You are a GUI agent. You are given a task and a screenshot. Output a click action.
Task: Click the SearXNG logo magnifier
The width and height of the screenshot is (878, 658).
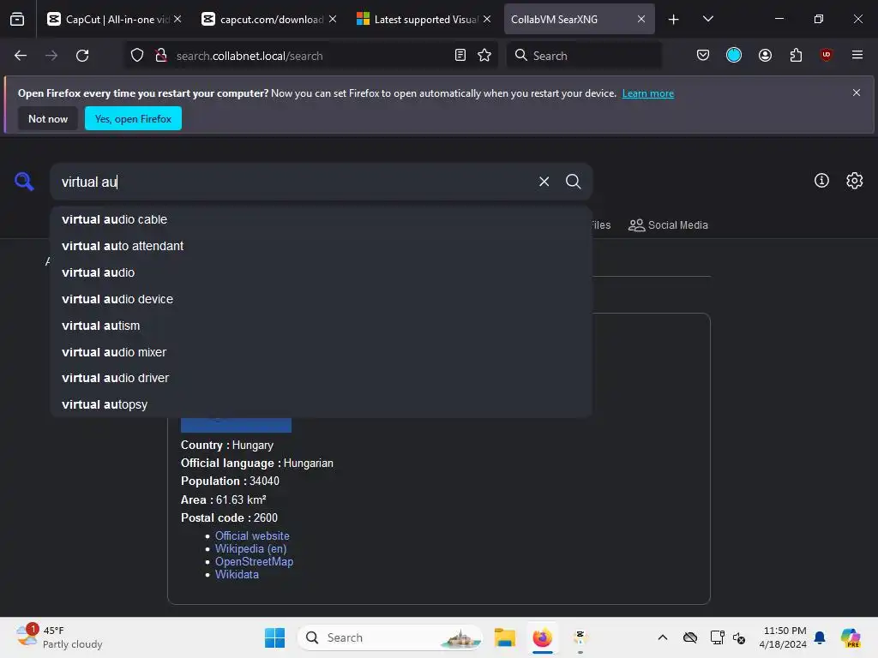(24, 182)
